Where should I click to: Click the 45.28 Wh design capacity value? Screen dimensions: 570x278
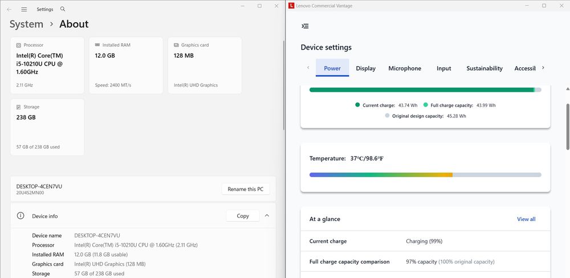pyautogui.click(x=455, y=116)
